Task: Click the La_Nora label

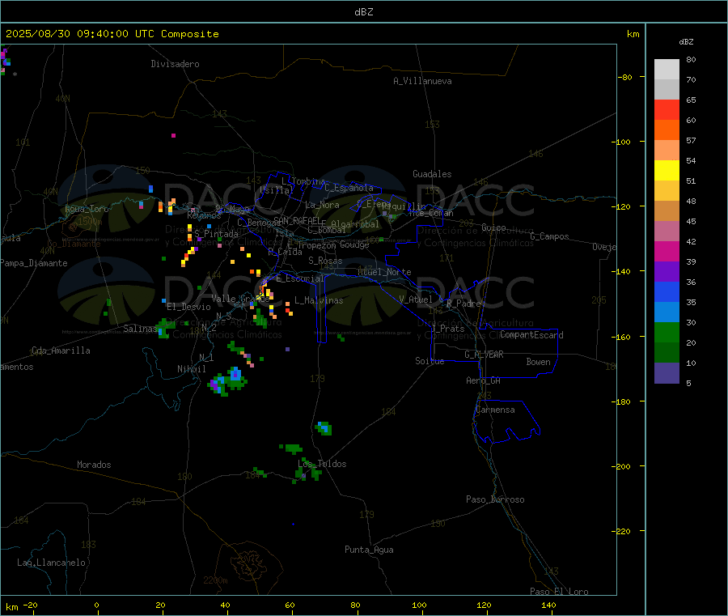Action: (322, 205)
